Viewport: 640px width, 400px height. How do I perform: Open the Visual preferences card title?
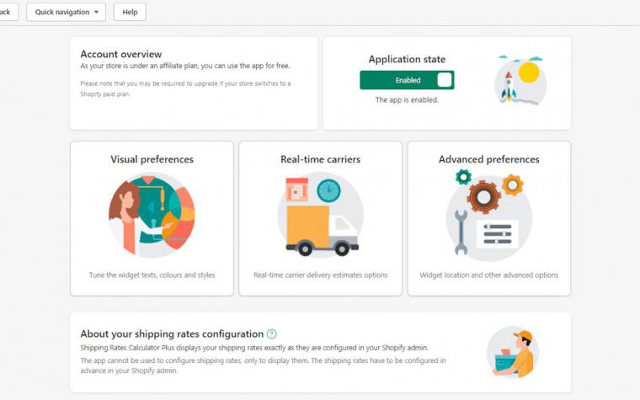pyautogui.click(x=152, y=159)
